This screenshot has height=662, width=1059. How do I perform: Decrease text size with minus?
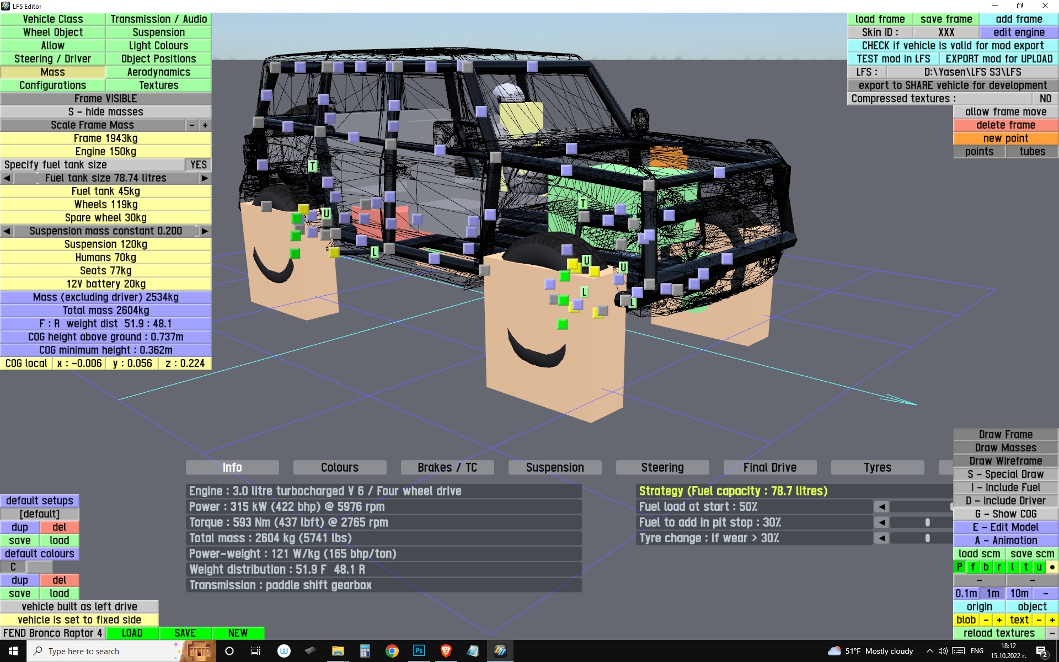[x=1039, y=620]
